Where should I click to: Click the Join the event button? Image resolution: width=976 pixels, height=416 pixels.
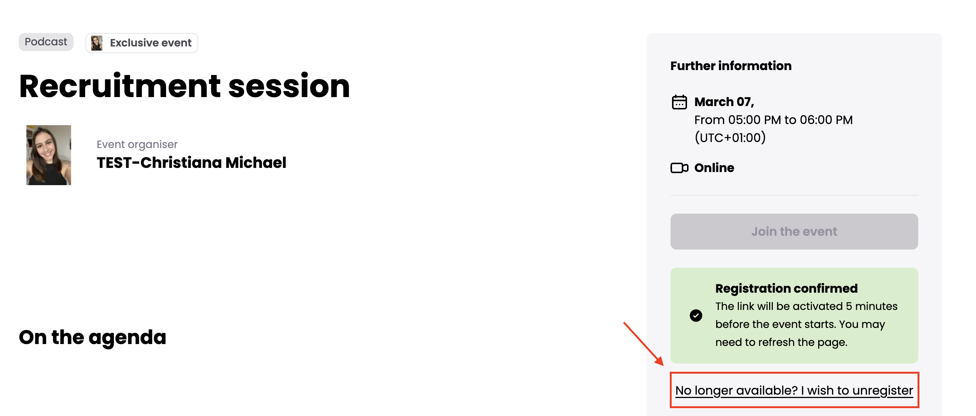(x=794, y=232)
